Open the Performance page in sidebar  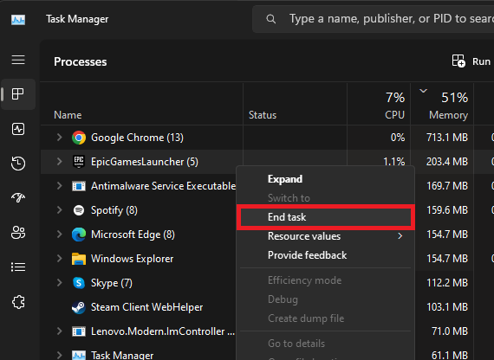18,129
